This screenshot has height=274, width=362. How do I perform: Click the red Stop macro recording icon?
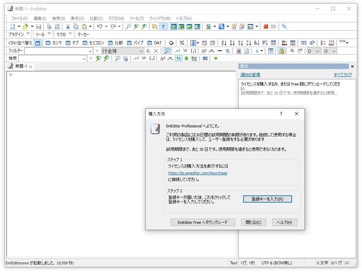point(266,26)
